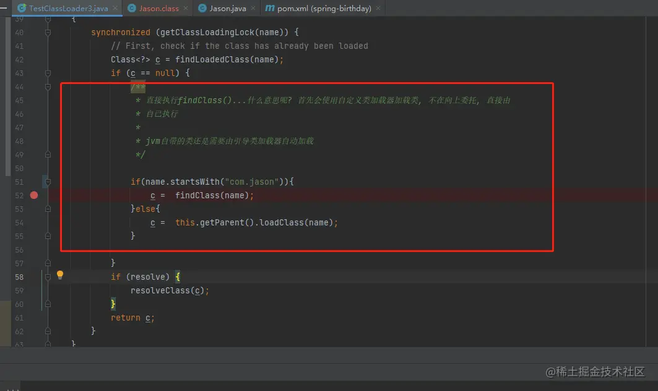
Task: Click the findLoadedClass(name) call
Action: pyautogui.click(x=227, y=59)
